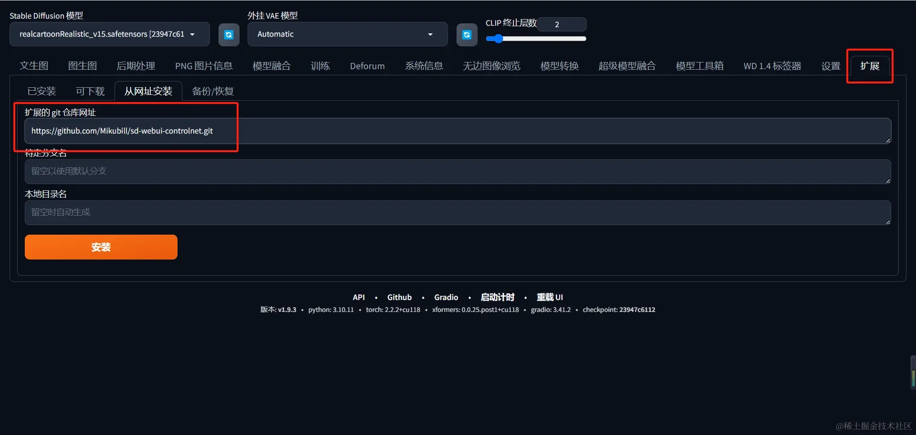Click the 启动计时 footer link
Image resolution: width=916 pixels, height=435 pixels.
pos(498,297)
